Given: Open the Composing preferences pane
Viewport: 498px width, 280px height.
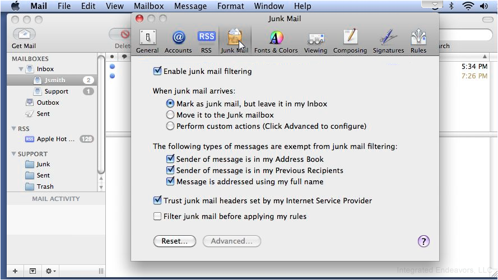Looking at the screenshot, I should (350, 41).
